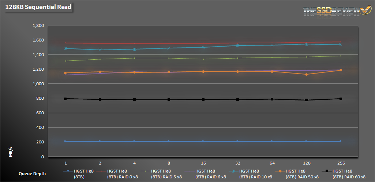Select the RAID 0 x8 legend entry
The height and width of the screenshot is (182, 375).
tap(118, 174)
